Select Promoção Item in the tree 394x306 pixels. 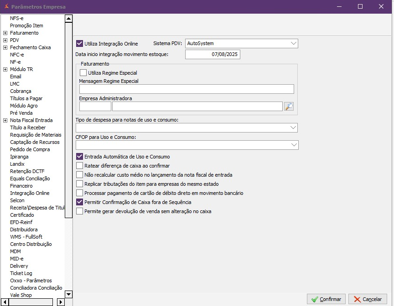26,25
